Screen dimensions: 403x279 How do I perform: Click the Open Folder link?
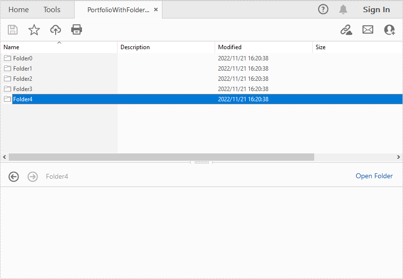click(374, 176)
